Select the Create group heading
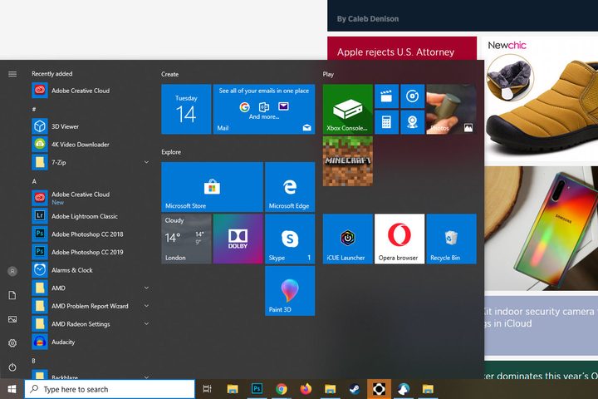Screen dimensions: 598x399 pos(169,74)
